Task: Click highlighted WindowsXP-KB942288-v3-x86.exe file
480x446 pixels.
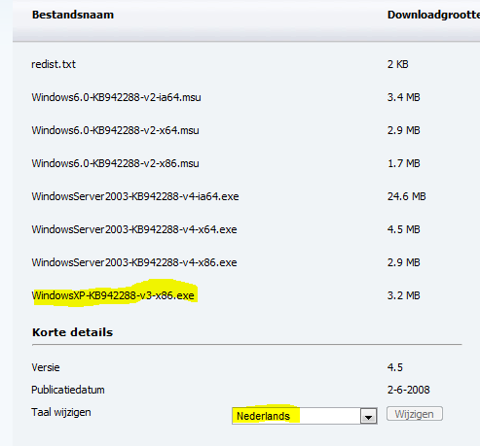Action: coord(113,295)
